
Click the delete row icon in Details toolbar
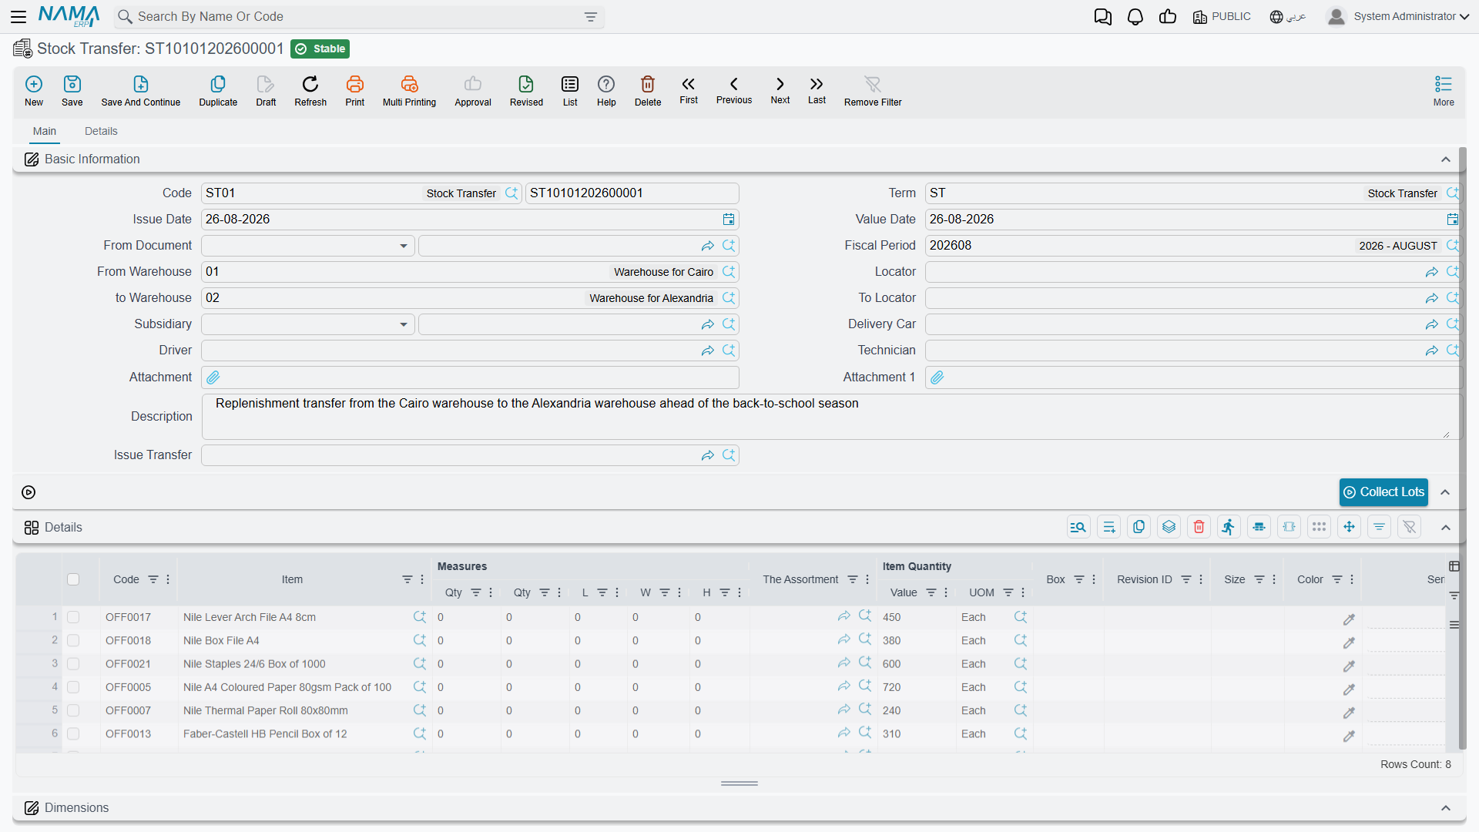pos(1199,527)
